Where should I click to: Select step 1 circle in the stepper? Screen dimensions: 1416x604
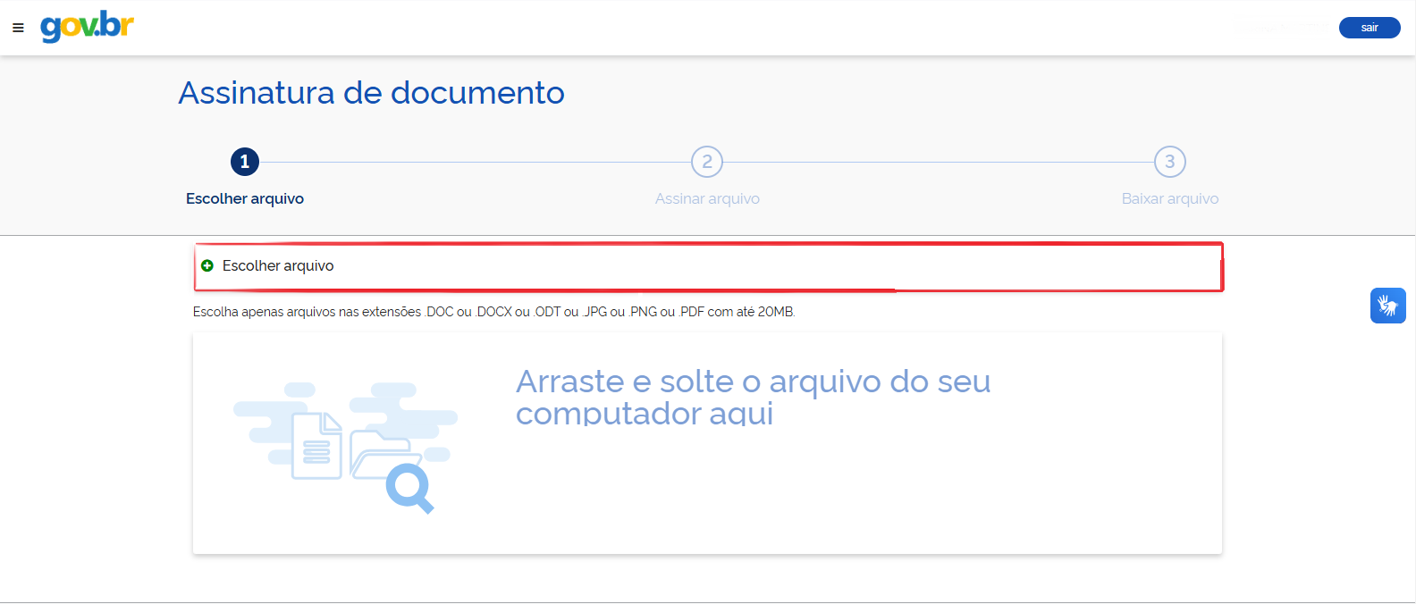click(x=245, y=162)
